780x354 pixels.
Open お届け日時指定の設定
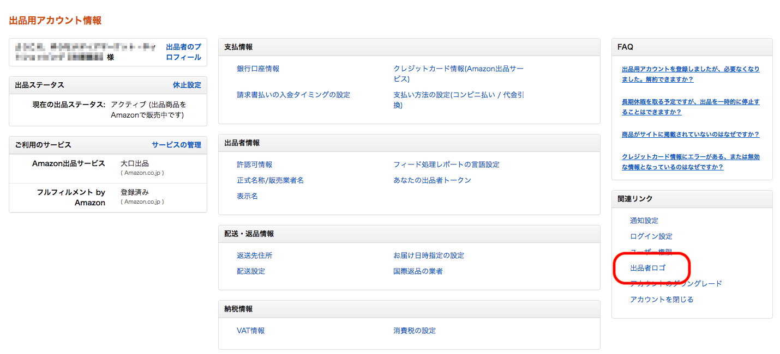point(429,255)
